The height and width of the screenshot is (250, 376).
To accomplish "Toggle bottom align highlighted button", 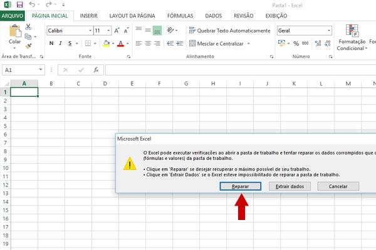I will click(157, 31).
